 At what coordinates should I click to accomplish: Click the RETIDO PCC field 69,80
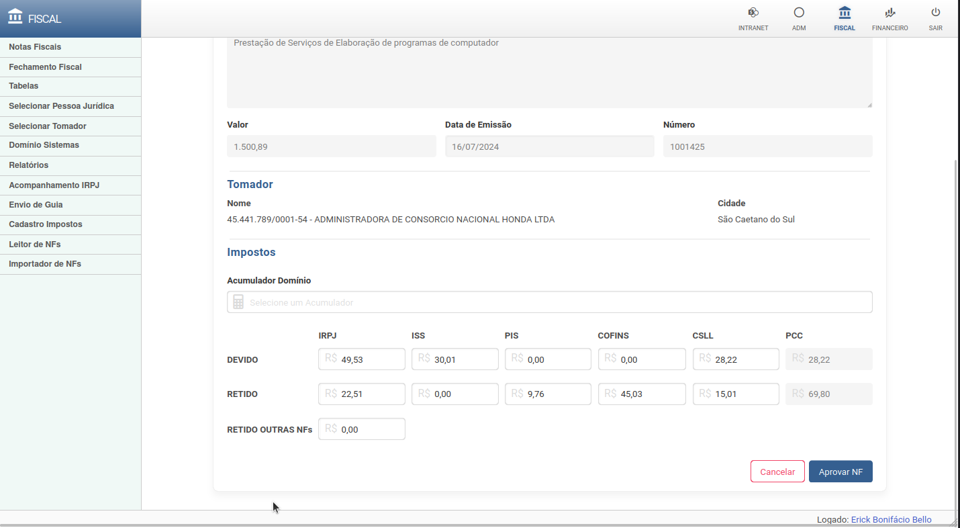point(829,394)
